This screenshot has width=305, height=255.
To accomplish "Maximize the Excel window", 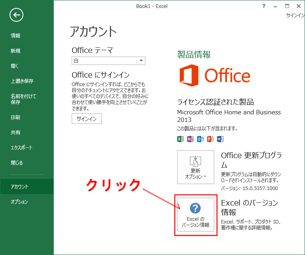I will [287, 6].
